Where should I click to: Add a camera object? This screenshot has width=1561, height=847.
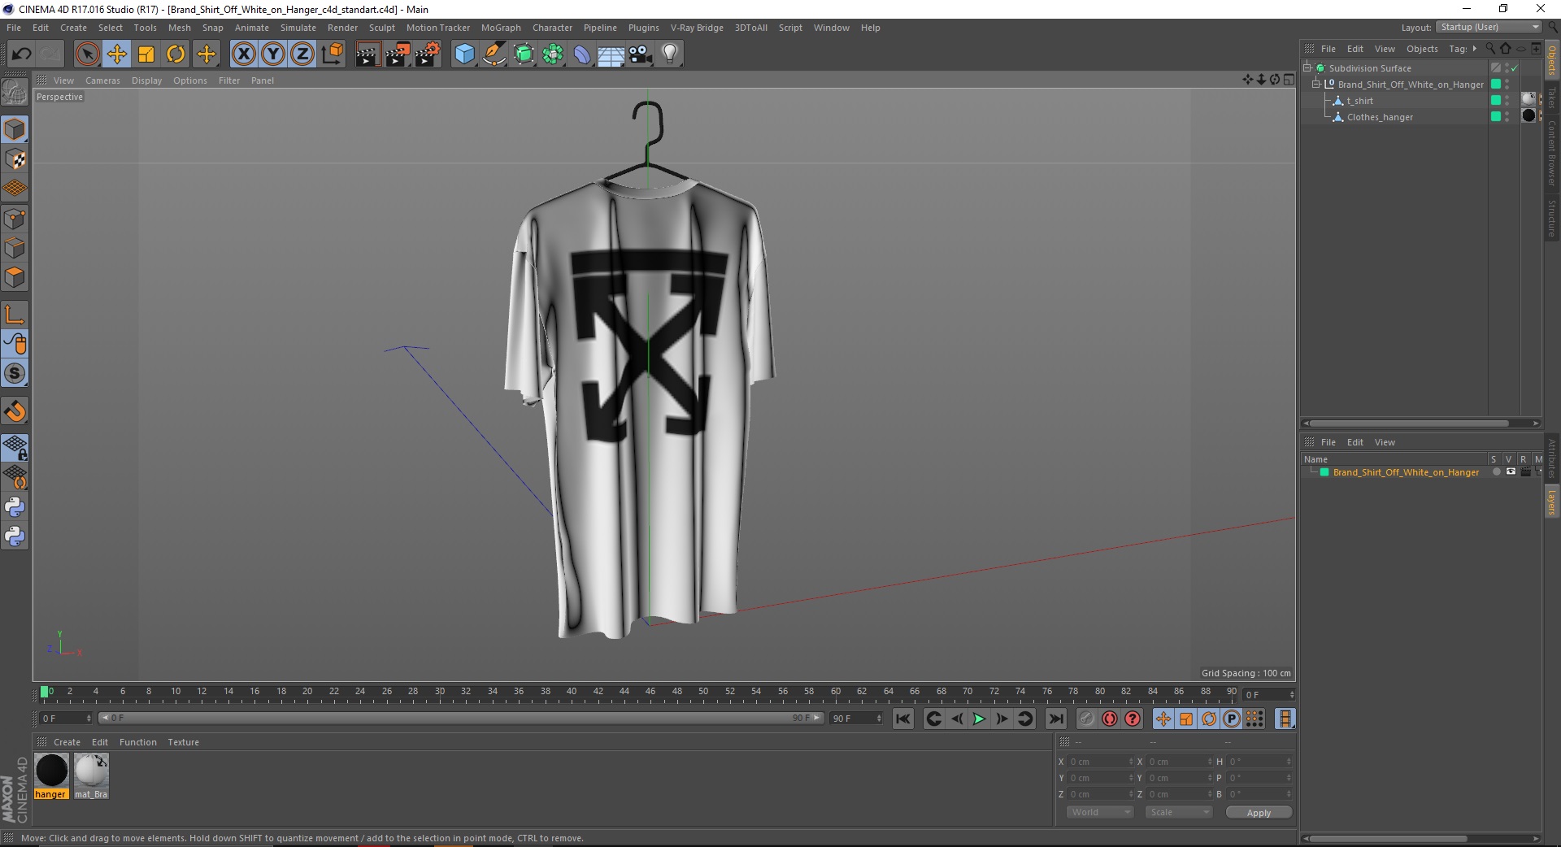click(641, 54)
